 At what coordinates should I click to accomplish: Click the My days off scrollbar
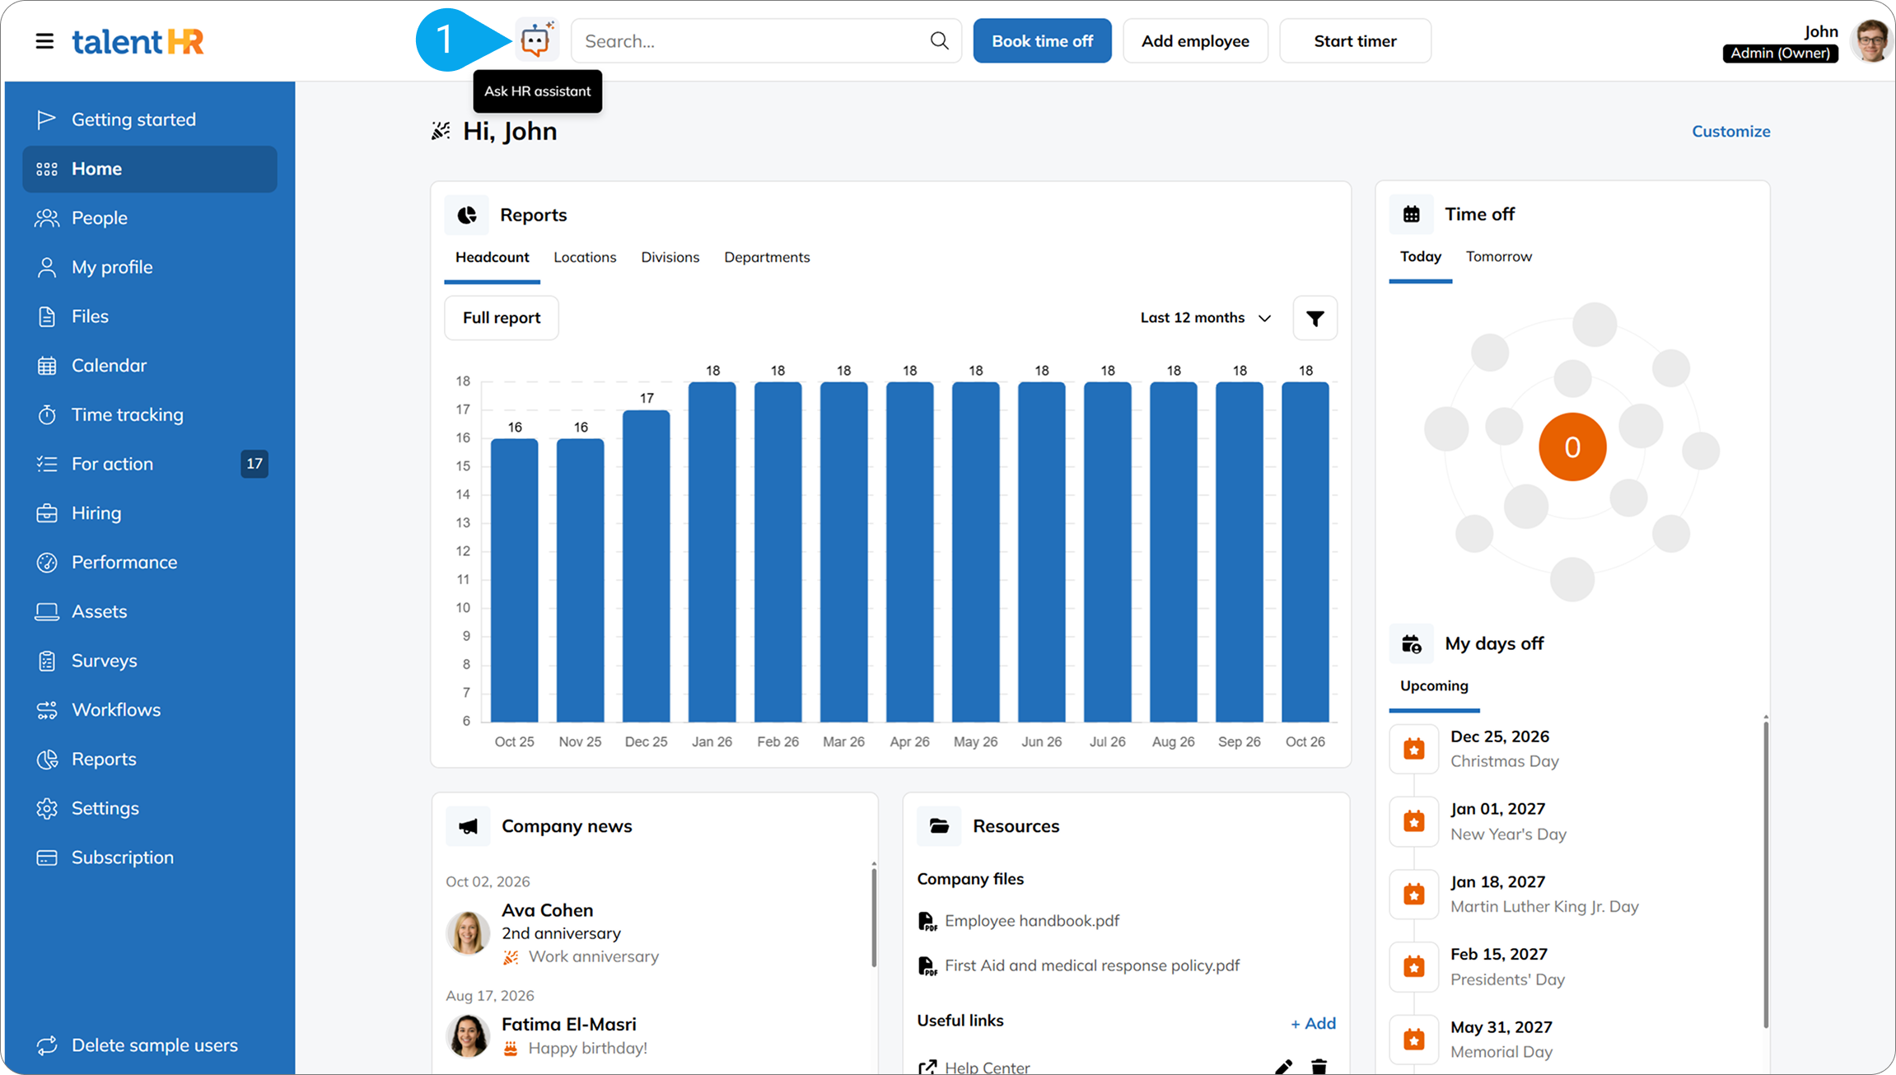pyautogui.click(x=1765, y=873)
